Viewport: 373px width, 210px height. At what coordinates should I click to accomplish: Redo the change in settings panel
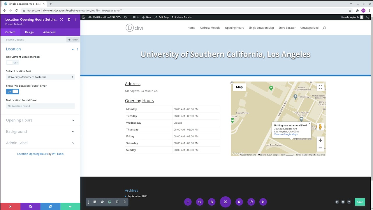pyautogui.click(x=50, y=206)
